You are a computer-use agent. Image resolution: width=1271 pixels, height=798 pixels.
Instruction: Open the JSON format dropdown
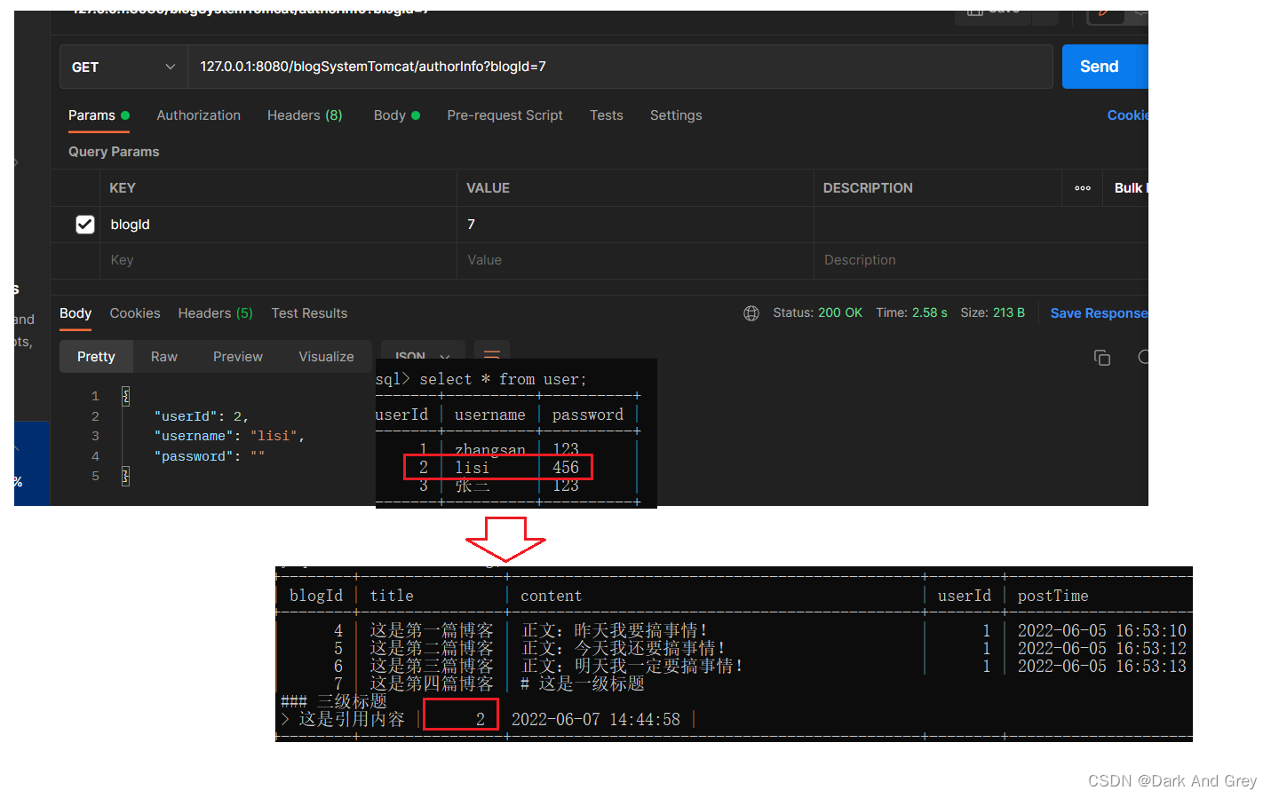[x=423, y=351]
